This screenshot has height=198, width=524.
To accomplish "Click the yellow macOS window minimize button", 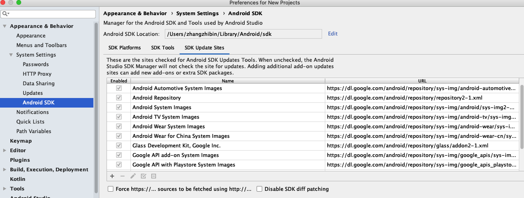I will [x=11, y=3].
